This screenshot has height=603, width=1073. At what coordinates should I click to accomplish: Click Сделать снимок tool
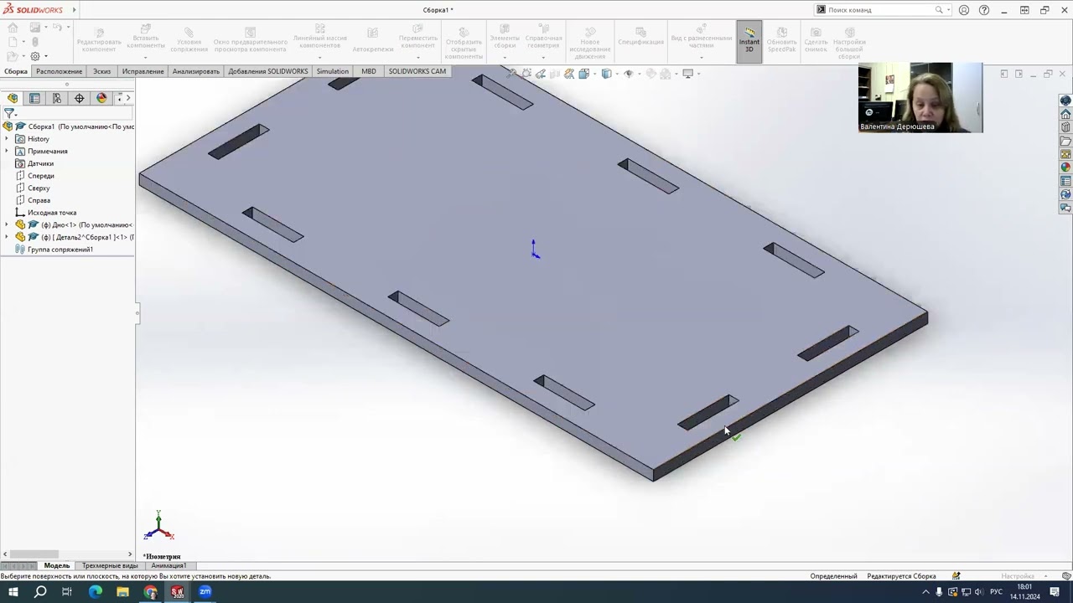816,41
